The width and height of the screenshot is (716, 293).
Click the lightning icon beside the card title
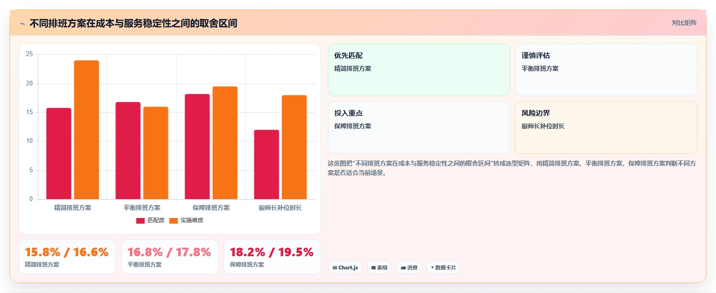click(22, 23)
